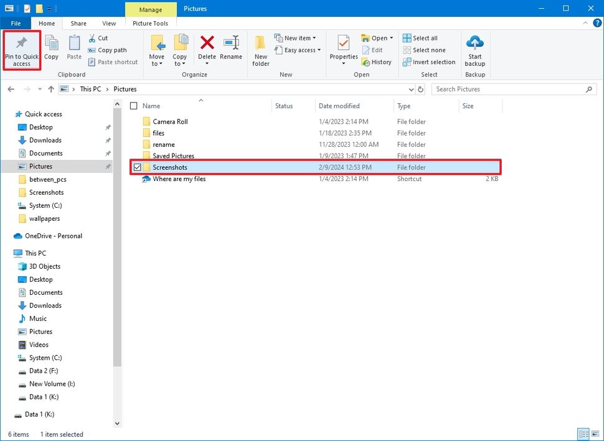The image size is (604, 441).
Task: Delete the selected item using the ribbon icon
Action: click(x=207, y=50)
